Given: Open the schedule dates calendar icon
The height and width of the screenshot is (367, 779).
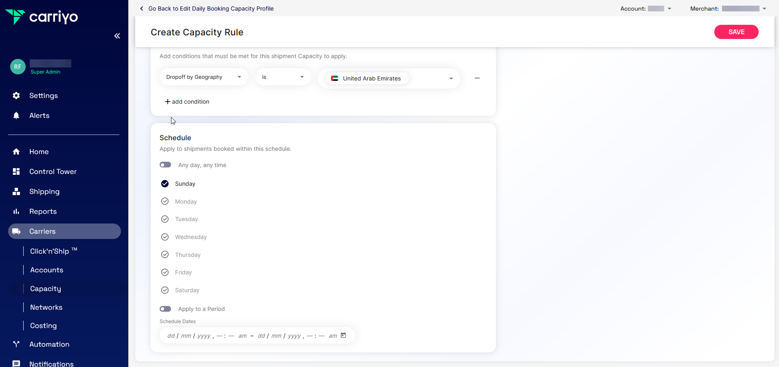Looking at the screenshot, I should (x=343, y=335).
